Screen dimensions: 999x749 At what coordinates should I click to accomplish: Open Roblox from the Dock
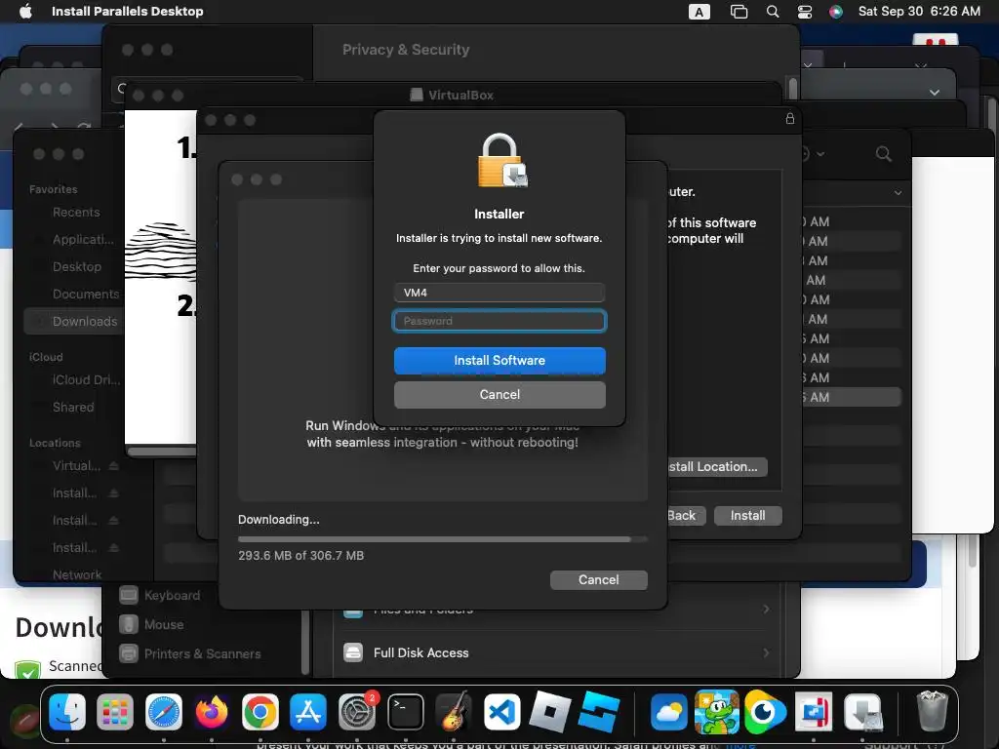[550, 712]
